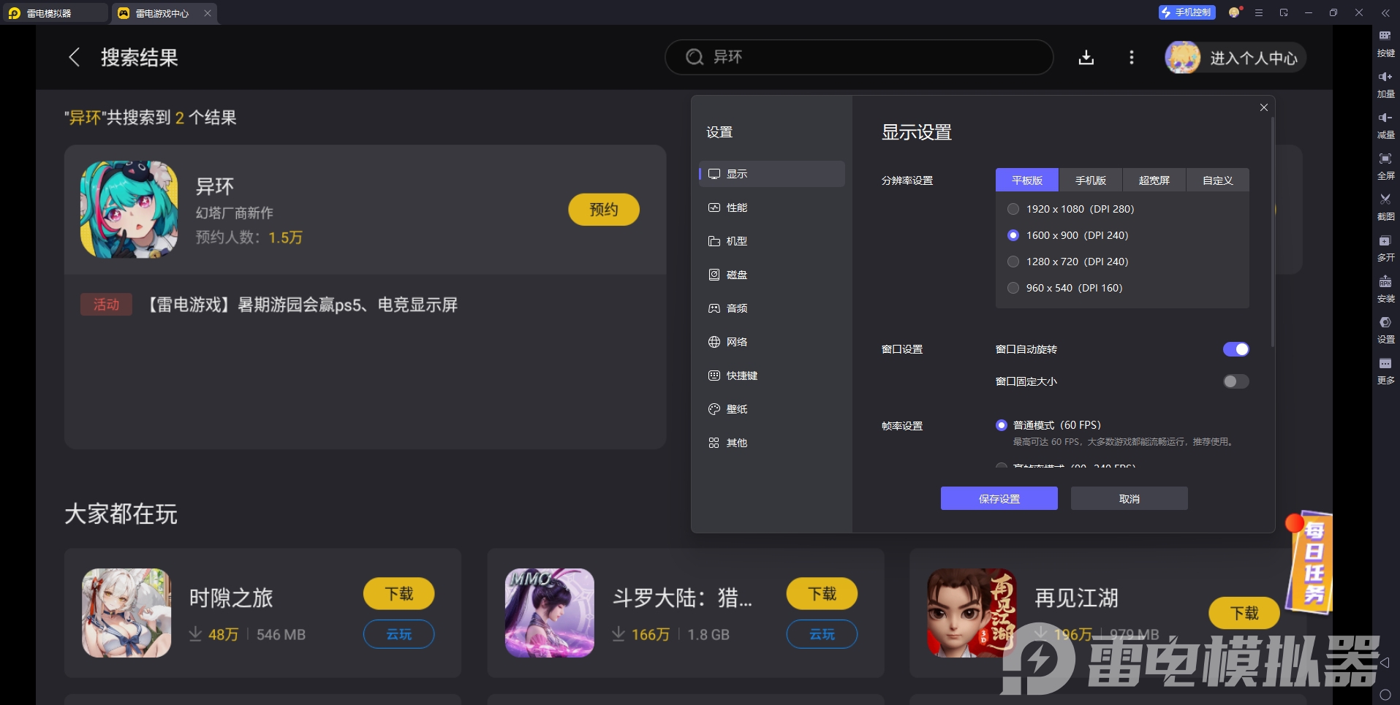Screen dimensions: 1400x705
Task: Click 云玩 for 时隙之旅
Action: coord(399,634)
